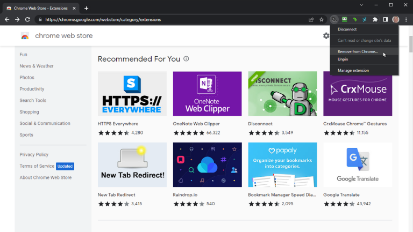Screen dimensions: 413x232
Task: Choose Remove from Chrome menu entry
Action: click(364, 51)
